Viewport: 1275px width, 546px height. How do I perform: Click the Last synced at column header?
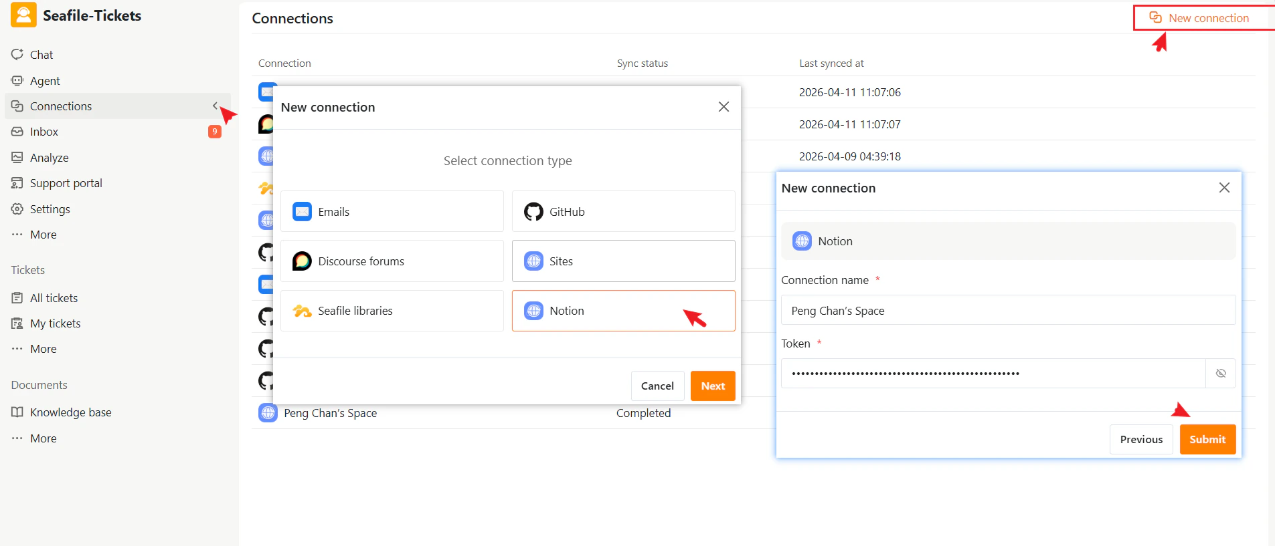pyautogui.click(x=831, y=63)
